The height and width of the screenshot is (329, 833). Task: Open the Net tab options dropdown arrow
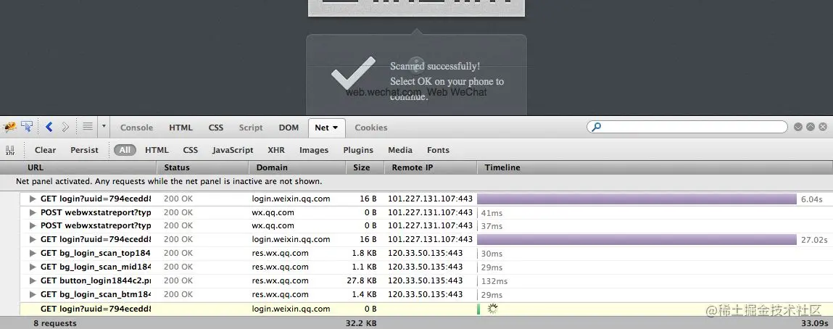click(335, 128)
